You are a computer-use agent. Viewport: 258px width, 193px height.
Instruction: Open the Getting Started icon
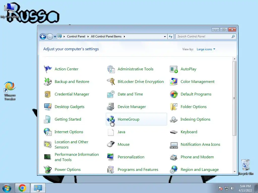coord(48,119)
